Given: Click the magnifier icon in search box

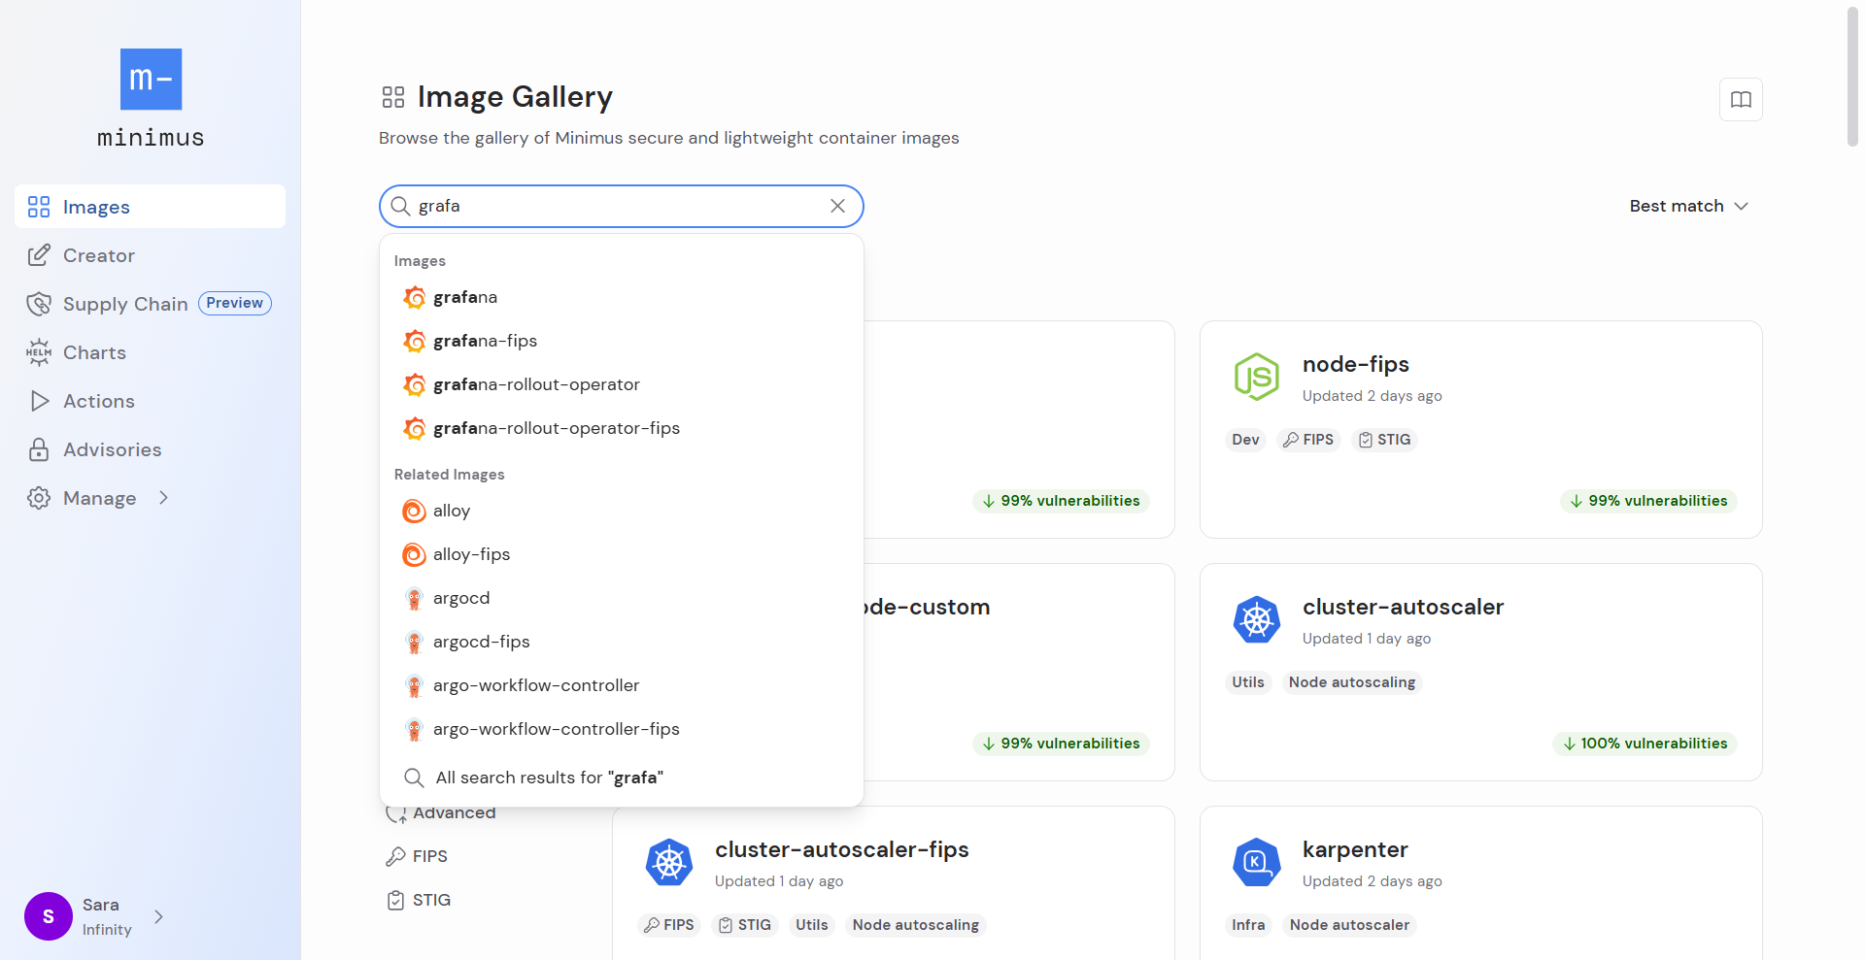Looking at the screenshot, I should coord(400,206).
